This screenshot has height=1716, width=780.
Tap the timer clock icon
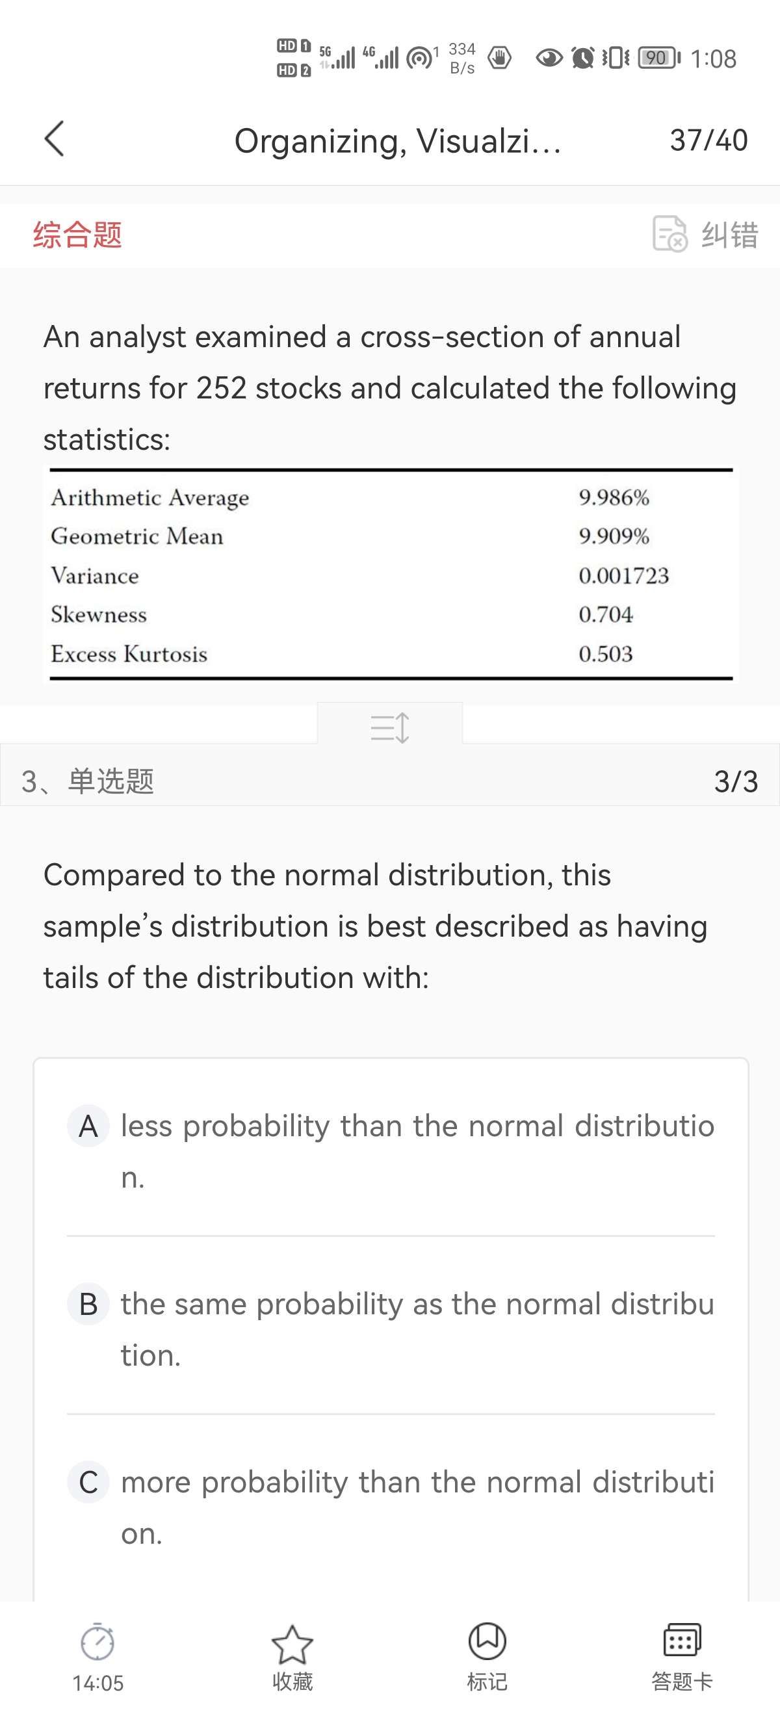tap(97, 1641)
